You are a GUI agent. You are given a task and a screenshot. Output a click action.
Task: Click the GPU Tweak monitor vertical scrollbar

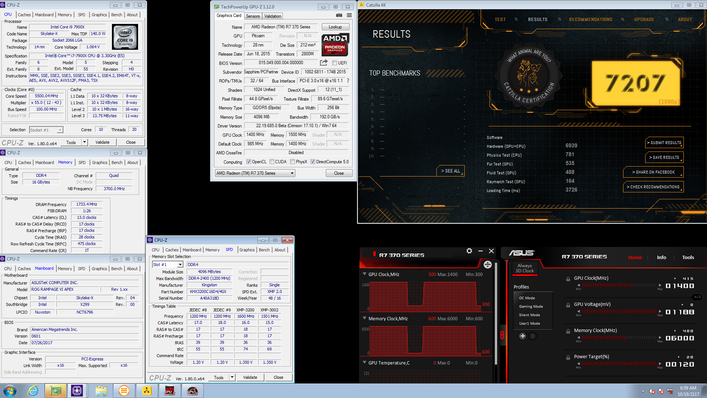[496, 313]
